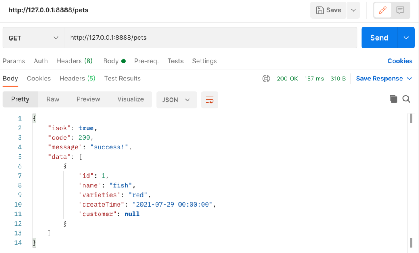Viewport: 419px width, 253px height.
Task: Expand the JSON format dropdown
Action: coord(177,100)
